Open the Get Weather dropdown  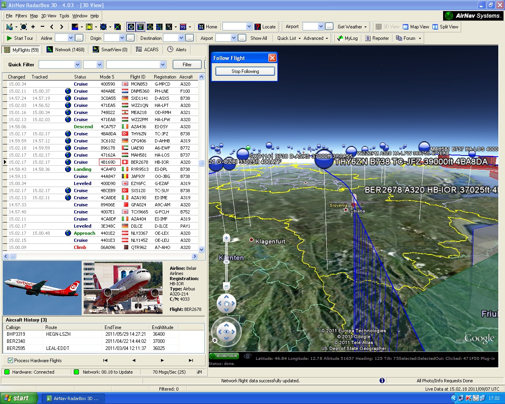(352, 27)
